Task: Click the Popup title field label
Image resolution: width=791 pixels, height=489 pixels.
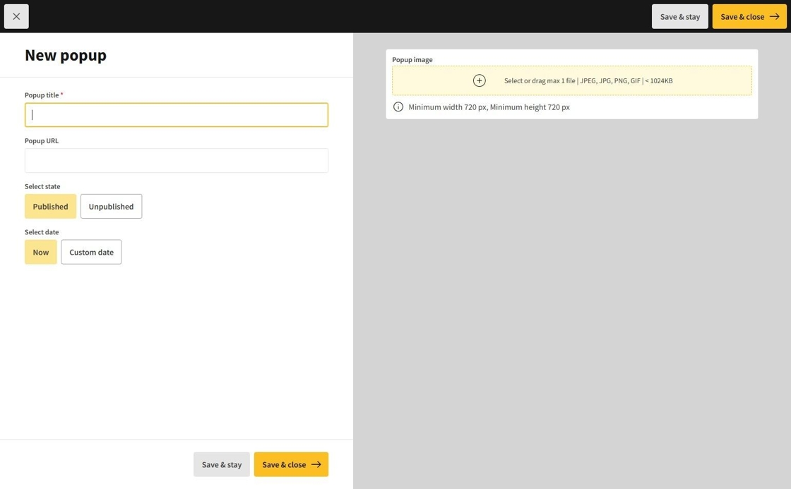Action: 42,95
